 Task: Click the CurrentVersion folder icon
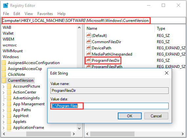point(4,80)
